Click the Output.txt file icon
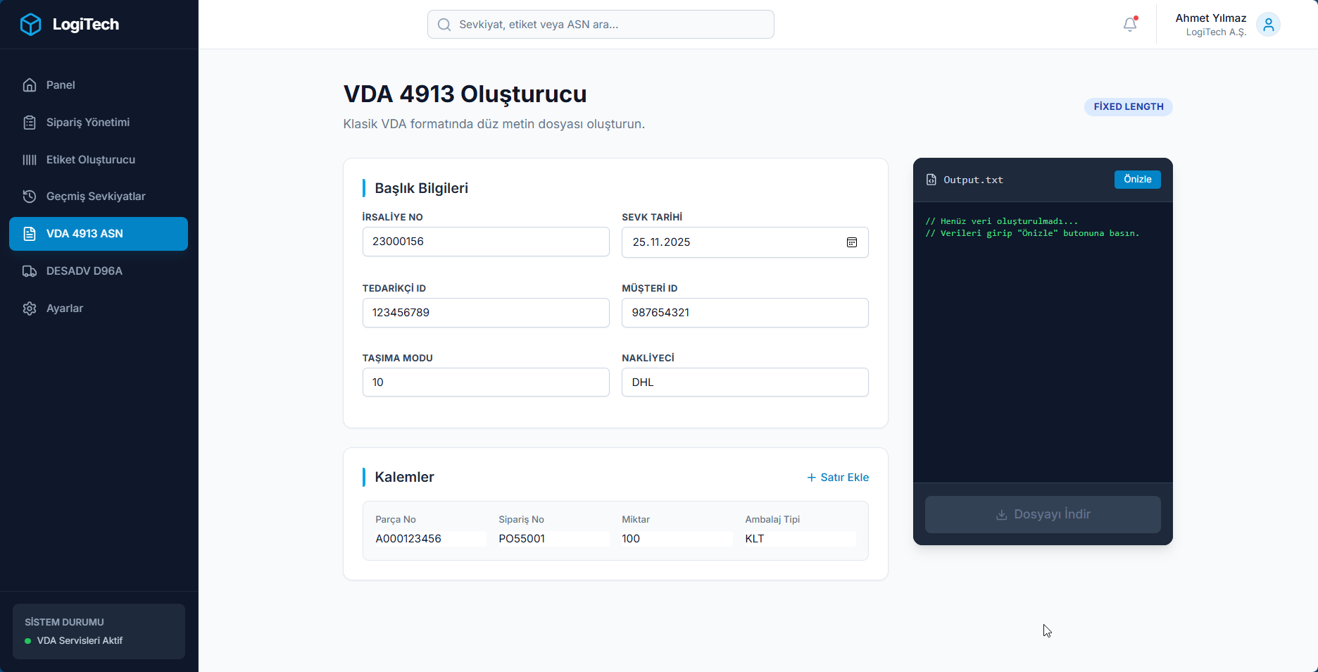This screenshot has width=1318, height=672. click(931, 180)
